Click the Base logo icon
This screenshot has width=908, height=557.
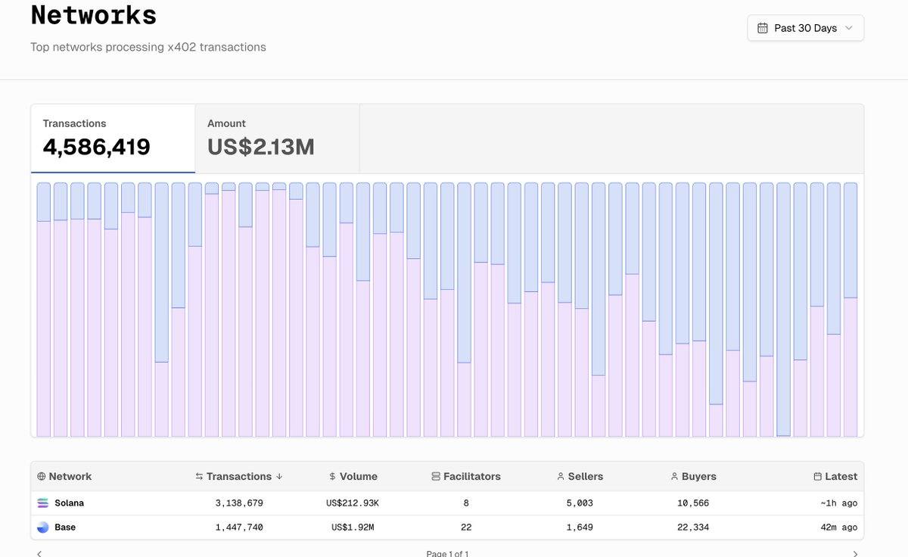[42, 527]
